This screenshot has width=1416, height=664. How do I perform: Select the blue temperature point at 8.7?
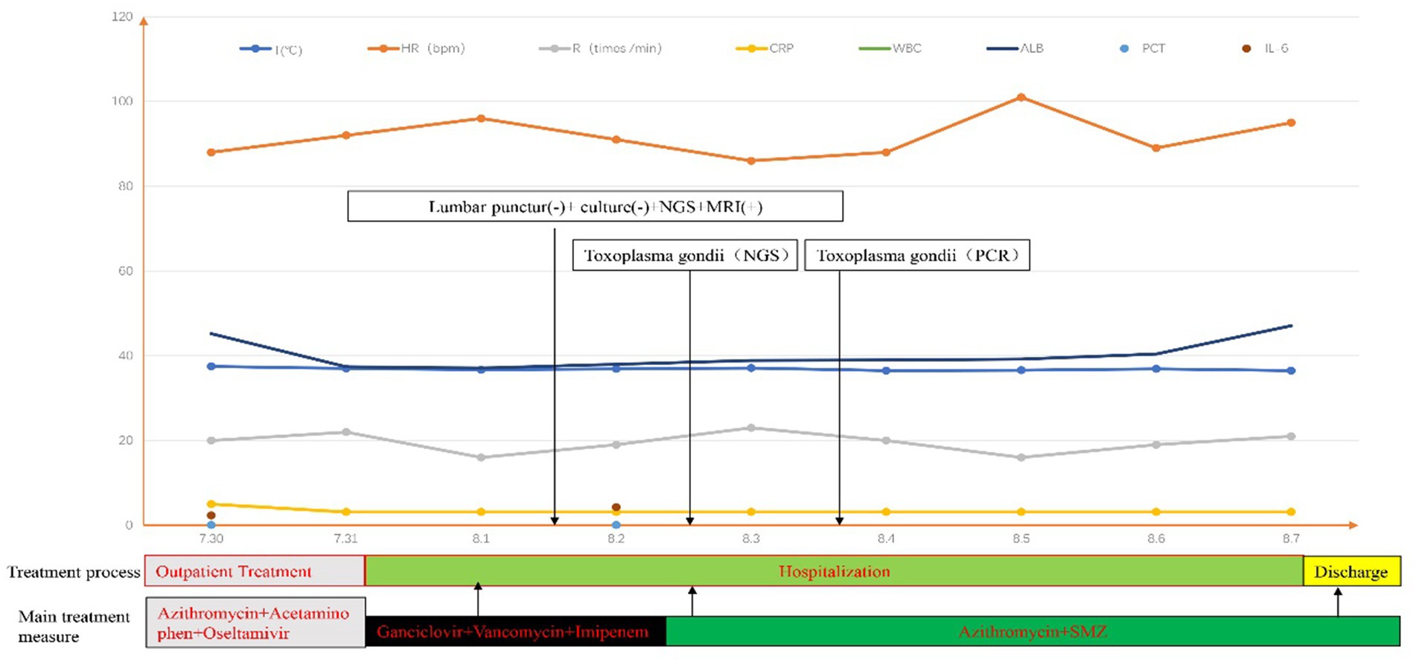(1291, 370)
